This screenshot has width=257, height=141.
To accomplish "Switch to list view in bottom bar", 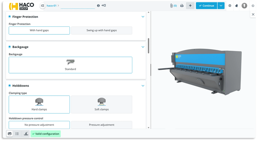I will [x=17, y=134].
